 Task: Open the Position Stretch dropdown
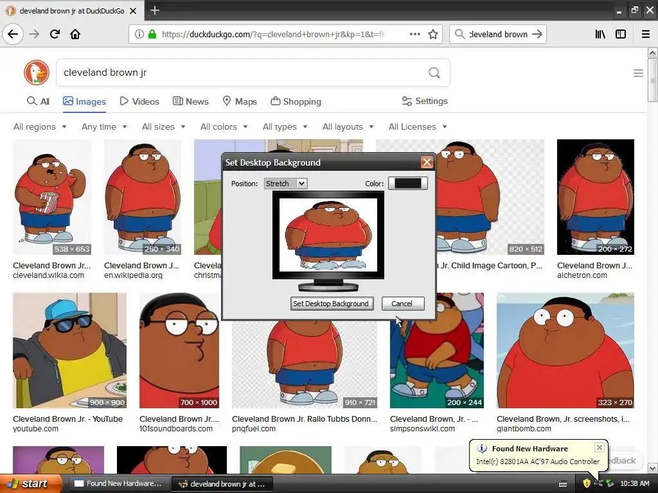pyautogui.click(x=286, y=184)
